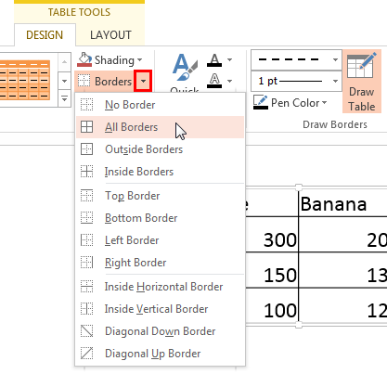Click the Banana header cell

point(342,203)
